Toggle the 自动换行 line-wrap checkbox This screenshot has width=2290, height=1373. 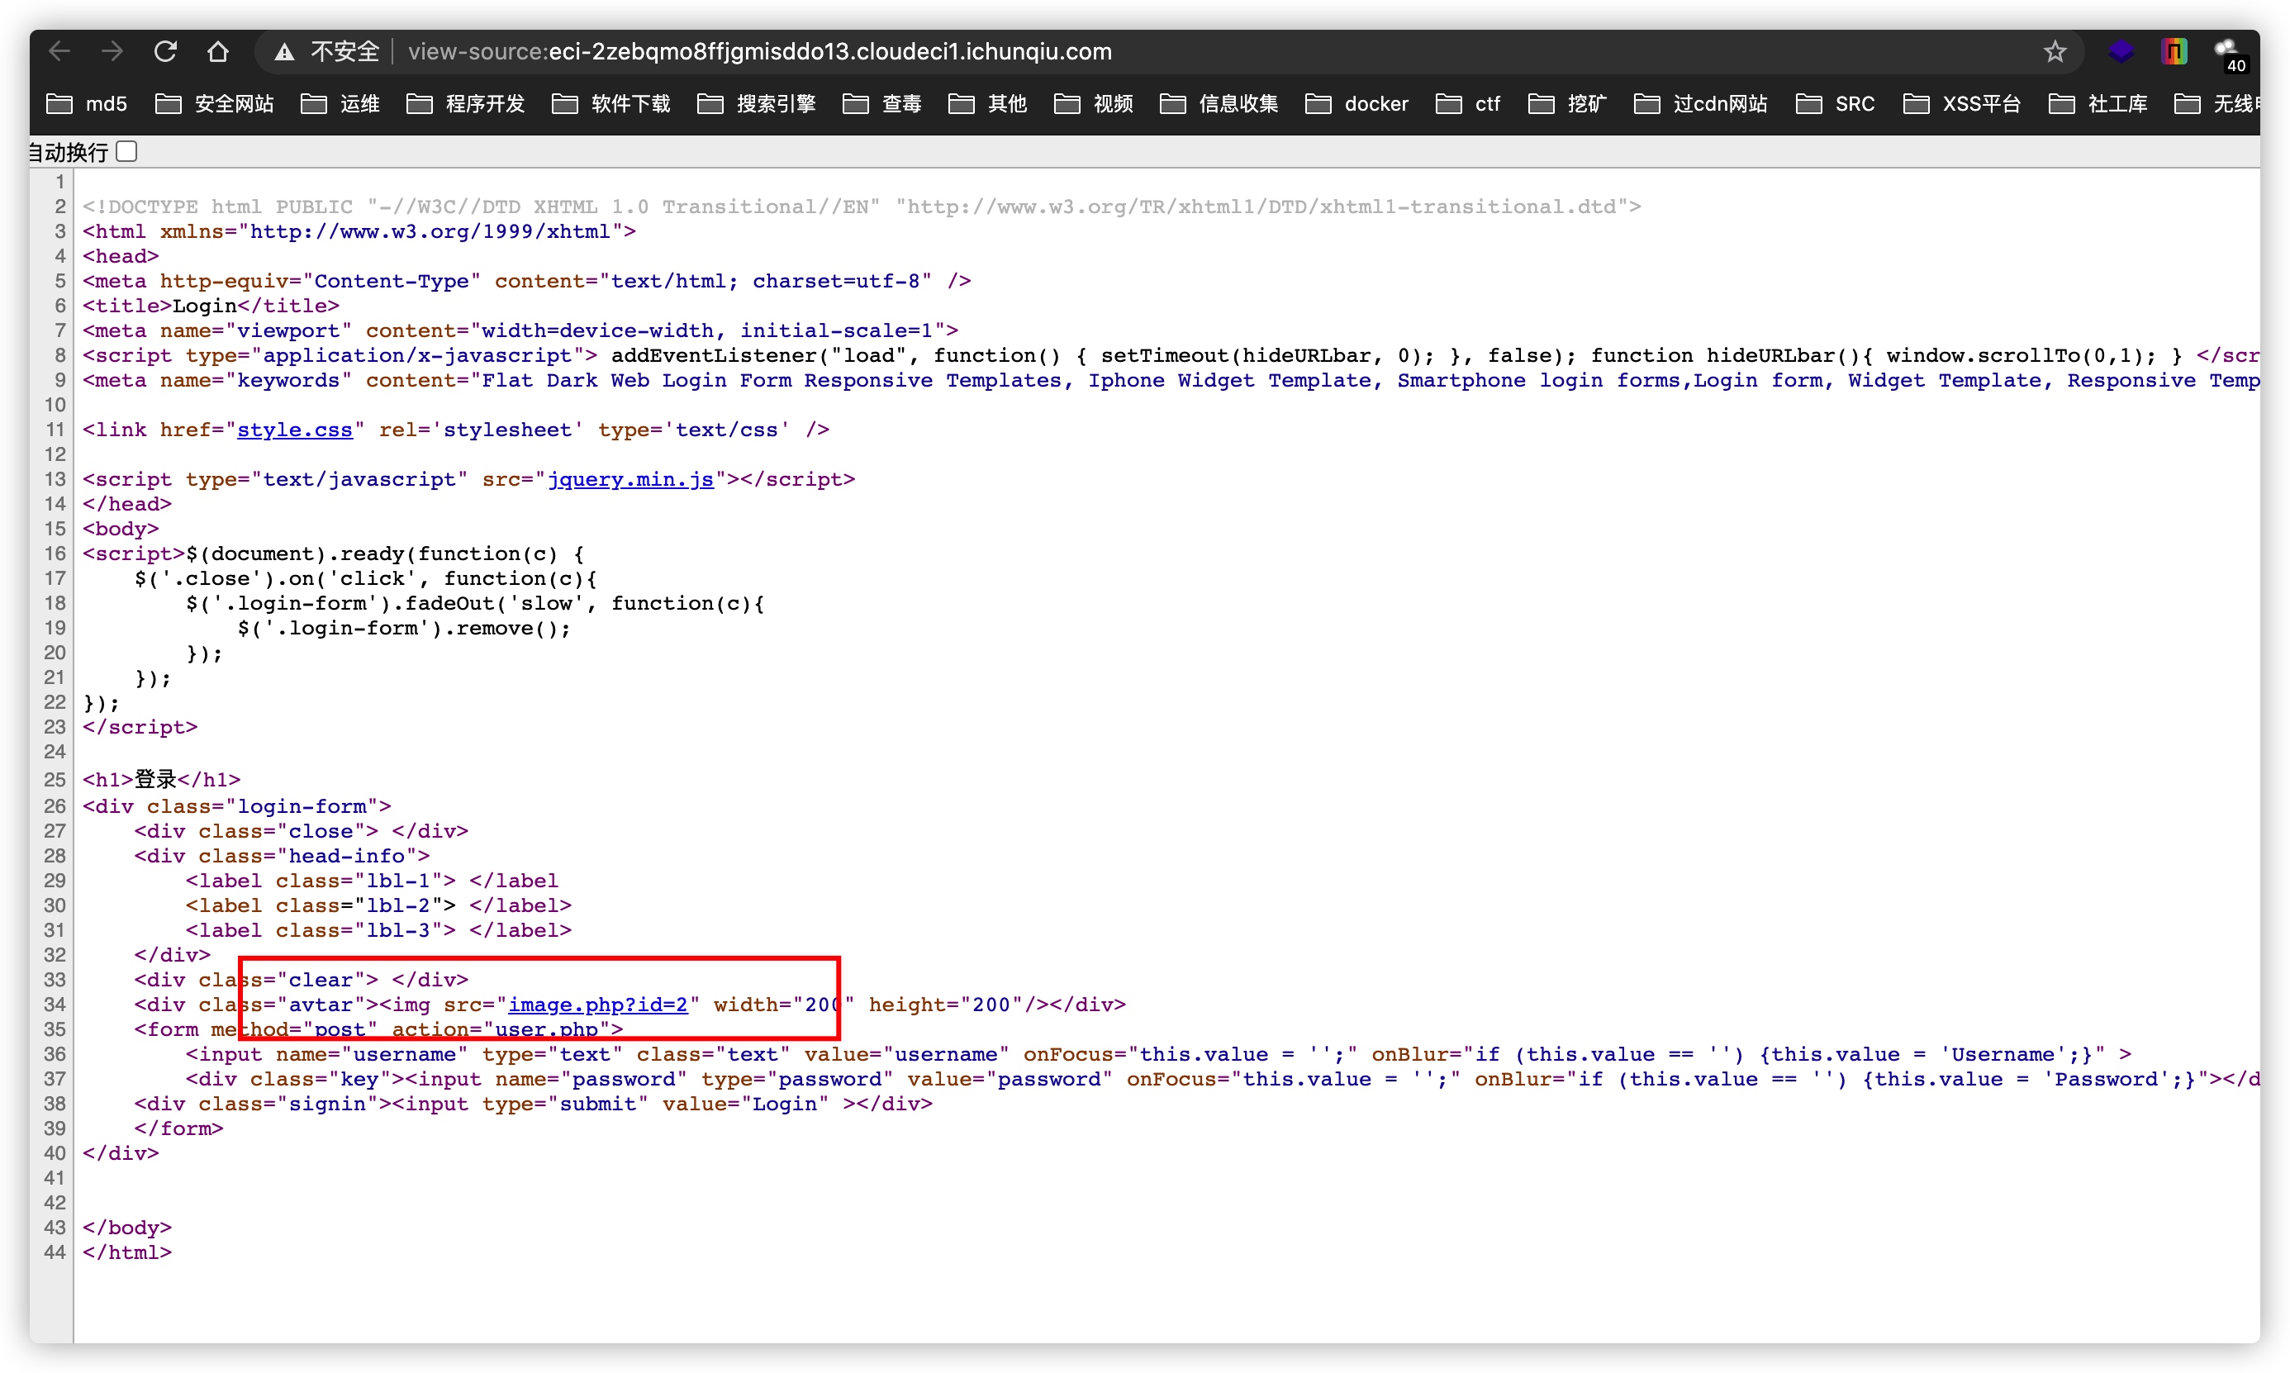tap(128, 152)
